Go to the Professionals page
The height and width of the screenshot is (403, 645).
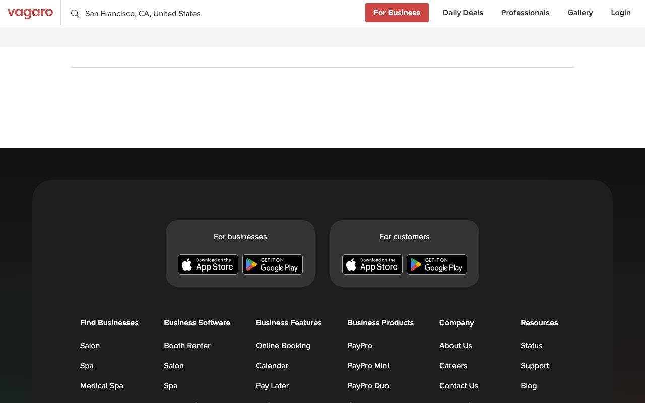pos(525,13)
